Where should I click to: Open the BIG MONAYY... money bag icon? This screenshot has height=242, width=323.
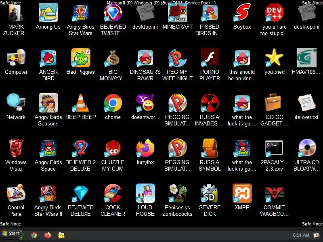click(x=113, y=58)
